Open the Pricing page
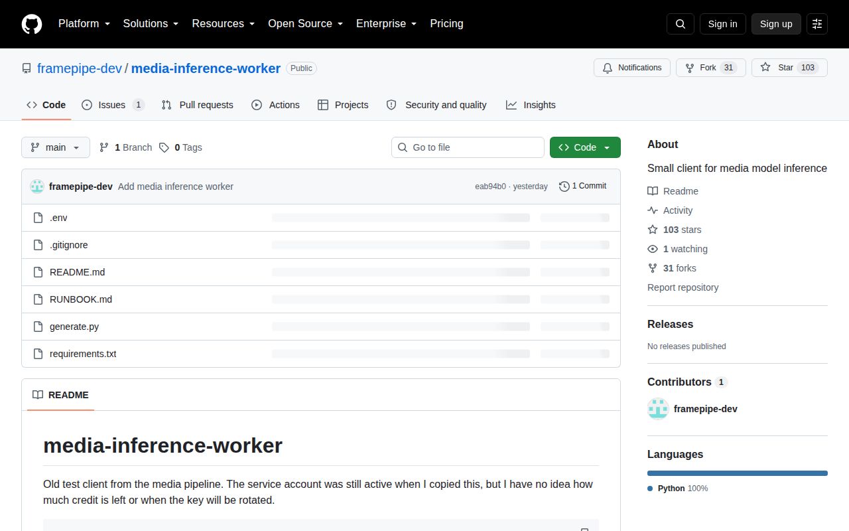Screen dimensions: 849x531 pyautogui.click(x=446, y=24)
